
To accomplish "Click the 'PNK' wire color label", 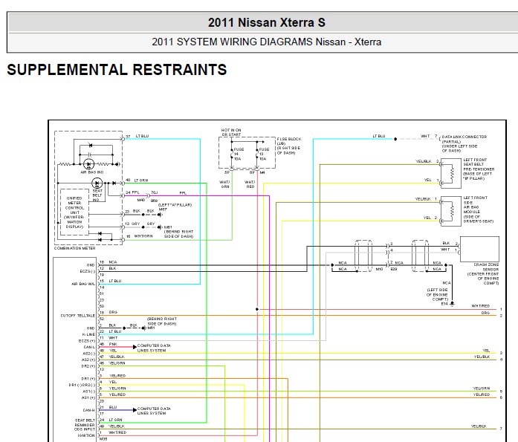I will [113, 344].
